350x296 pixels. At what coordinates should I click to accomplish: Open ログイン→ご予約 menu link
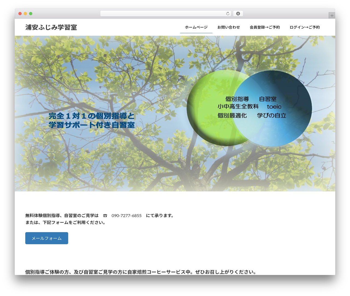(x=305, y=27)
